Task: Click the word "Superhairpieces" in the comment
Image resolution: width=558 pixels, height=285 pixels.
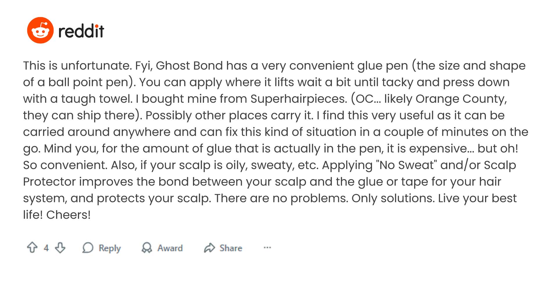Action: click(299, 99)
